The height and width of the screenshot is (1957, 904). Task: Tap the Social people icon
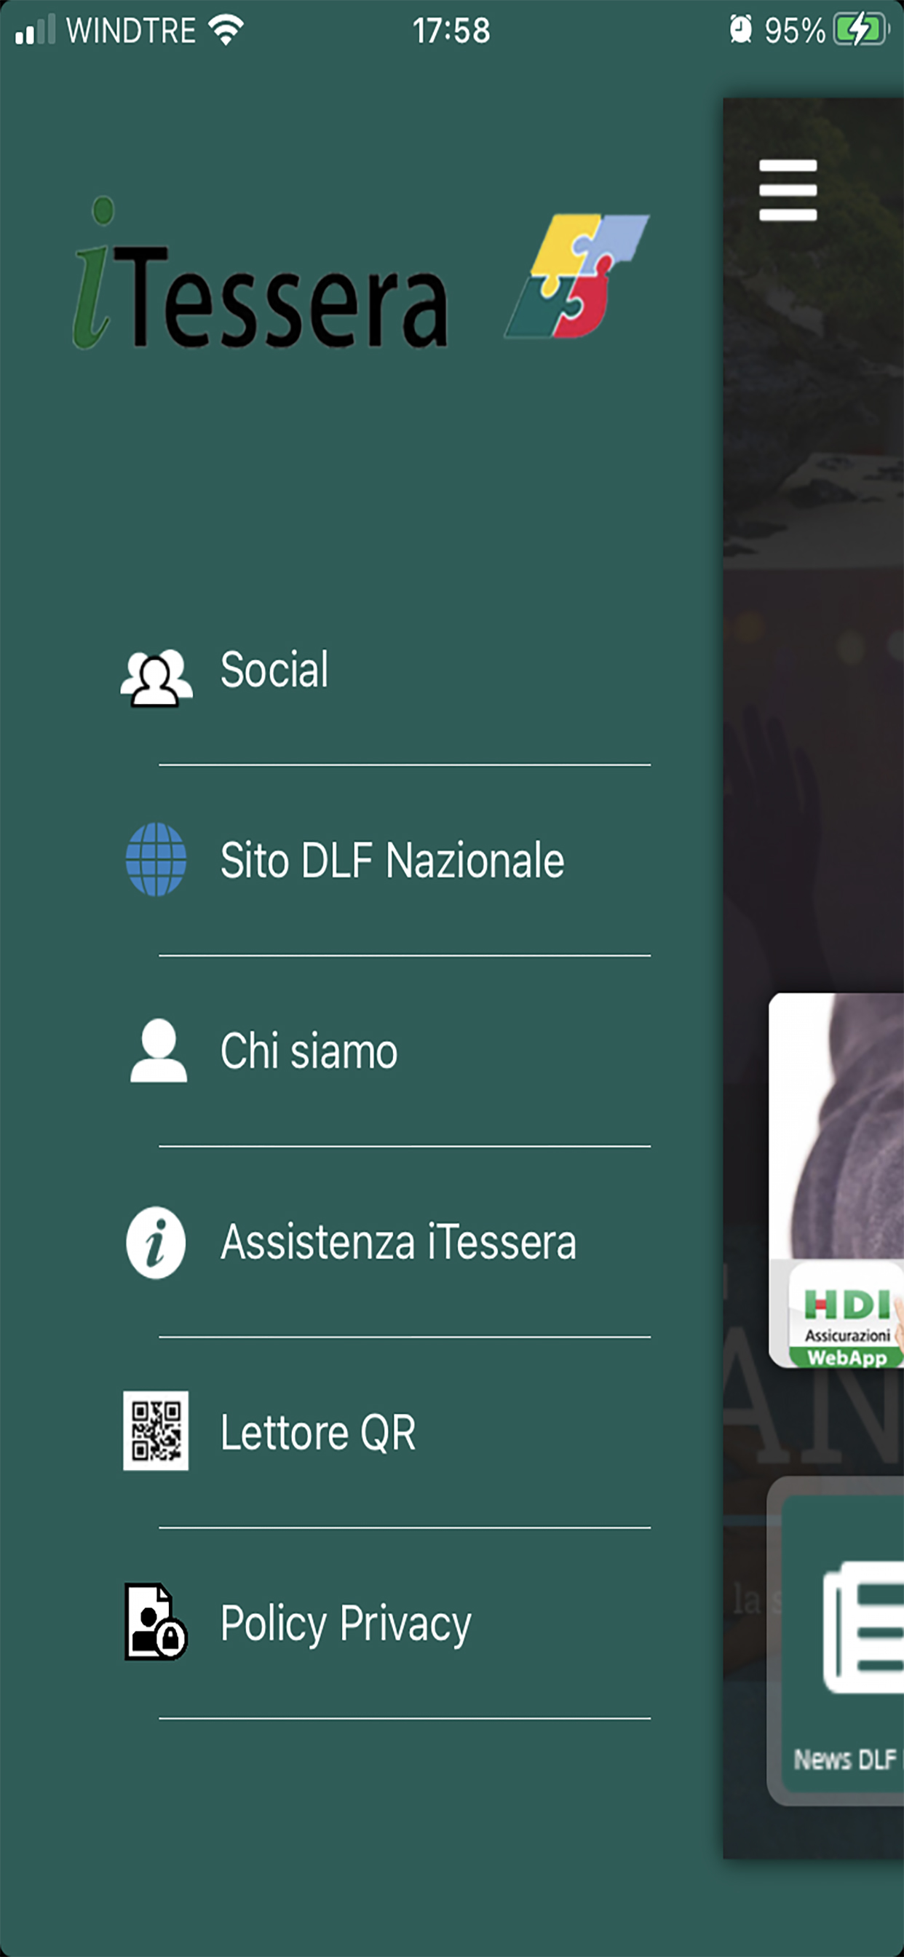coord(156,678)
